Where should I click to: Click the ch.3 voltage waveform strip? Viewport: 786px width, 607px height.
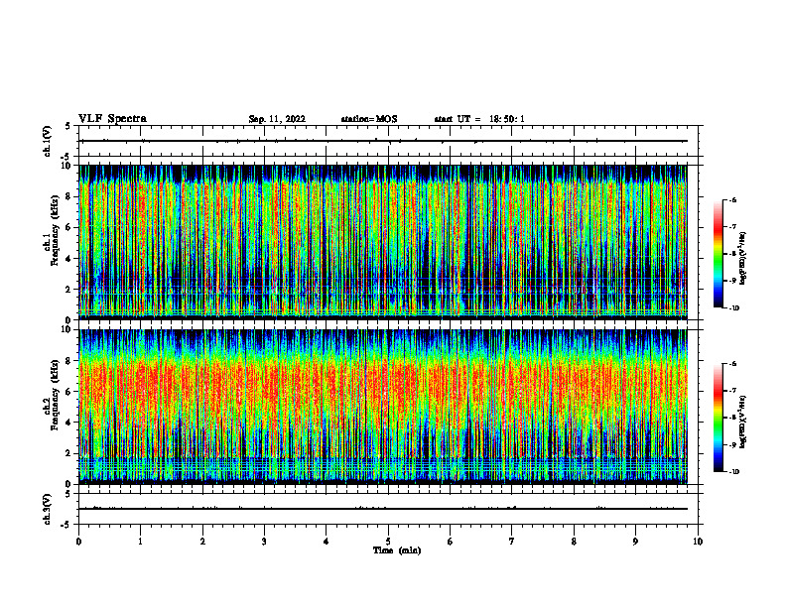point(388,509)
